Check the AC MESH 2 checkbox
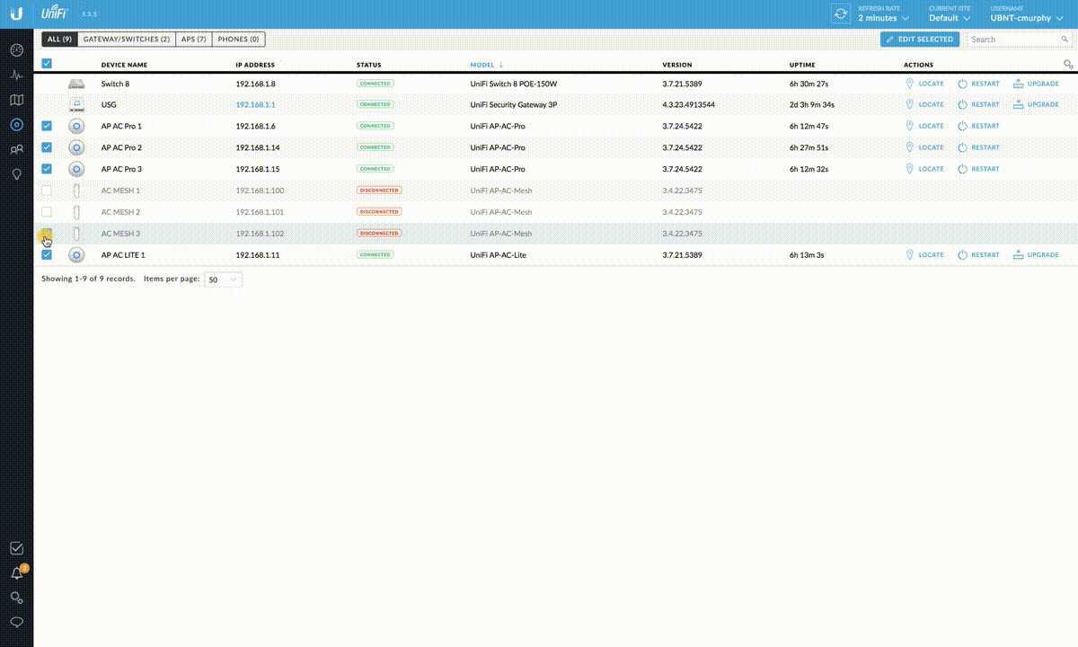Screen dimensions: 1078x647 pyautogui.click(x=47, y=212)
